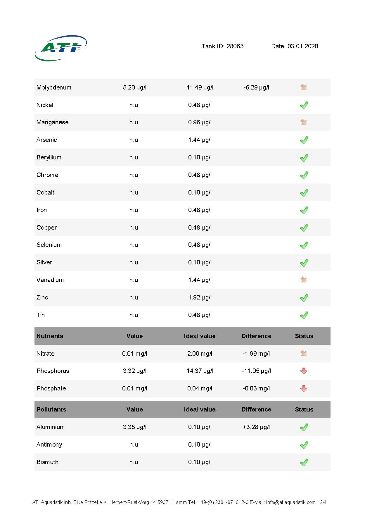The height and width of the screenshot is (520, 365).
Task: Select the Nutrients section header
Action: [x=182, y=336]
